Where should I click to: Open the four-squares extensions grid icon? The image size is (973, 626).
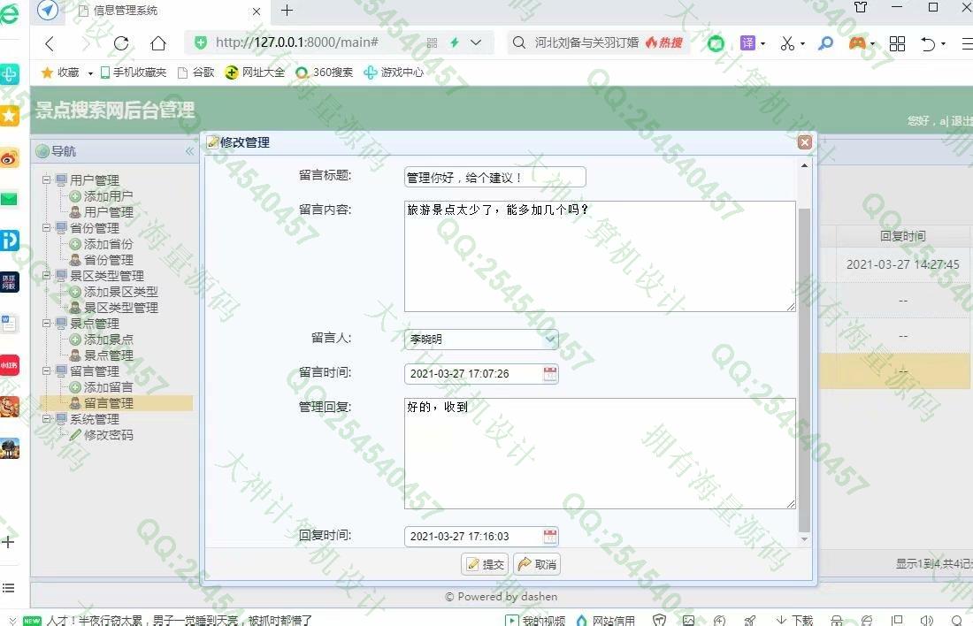(x=897, y=42)
